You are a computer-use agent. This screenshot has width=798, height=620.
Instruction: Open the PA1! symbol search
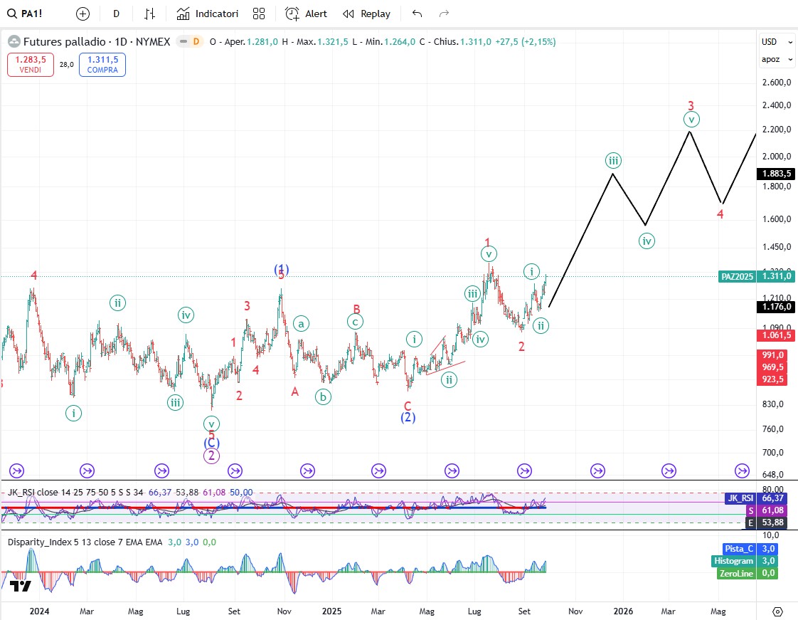(27, 14)
